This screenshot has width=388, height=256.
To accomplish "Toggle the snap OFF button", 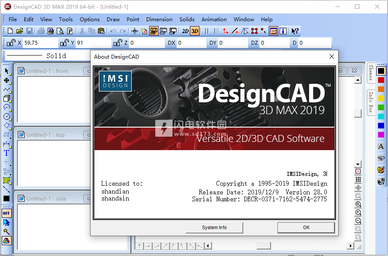I will (7, 213).
